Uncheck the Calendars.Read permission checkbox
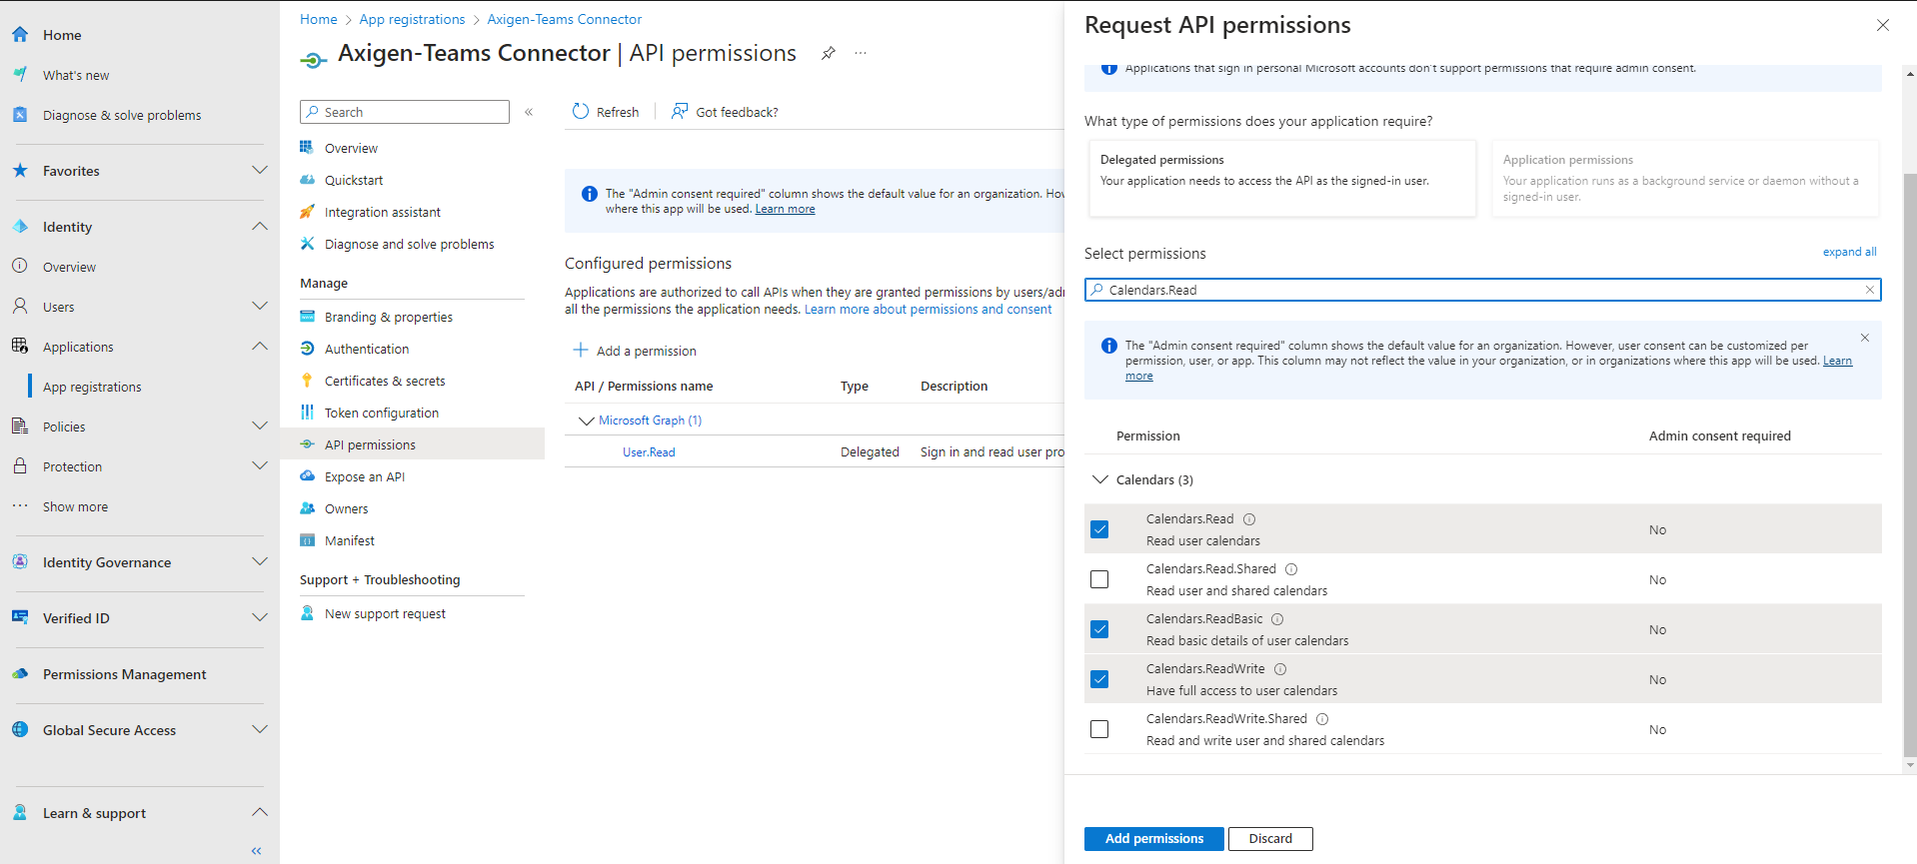Viewport: 1917px width, 864px height. (x=1099, y=529)
